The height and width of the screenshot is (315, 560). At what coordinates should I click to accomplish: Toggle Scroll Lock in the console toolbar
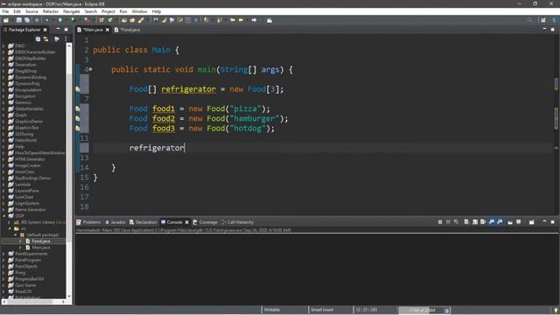474,221
